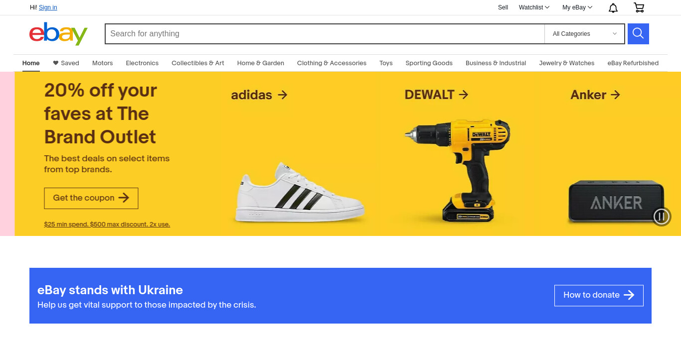Click the Anker speaker image
The width and height of the screenshot is (681, 337).
point(616,203)
